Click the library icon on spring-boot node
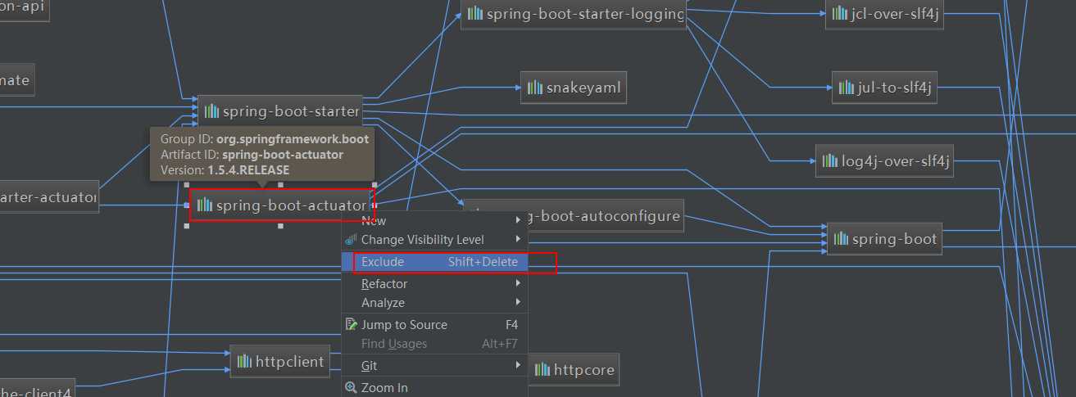 tap(842, 239)
